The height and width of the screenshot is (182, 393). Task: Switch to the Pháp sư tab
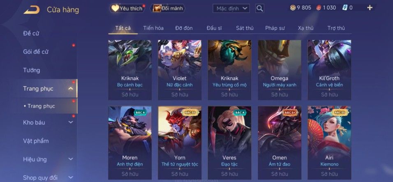point(275,28)
